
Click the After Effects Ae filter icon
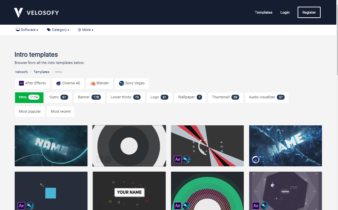point(21,83)
